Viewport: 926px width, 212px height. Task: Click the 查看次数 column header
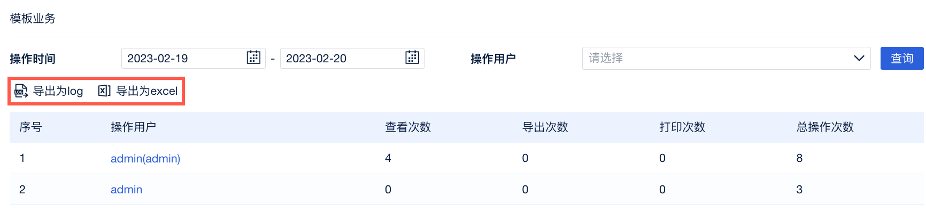408,127
